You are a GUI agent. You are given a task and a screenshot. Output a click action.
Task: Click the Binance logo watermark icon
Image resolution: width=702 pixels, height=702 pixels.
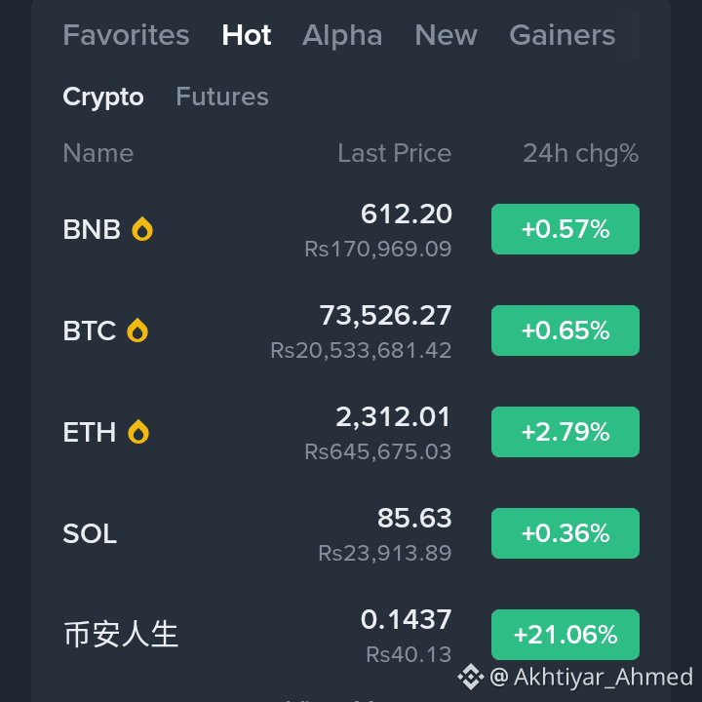[471, 677]
